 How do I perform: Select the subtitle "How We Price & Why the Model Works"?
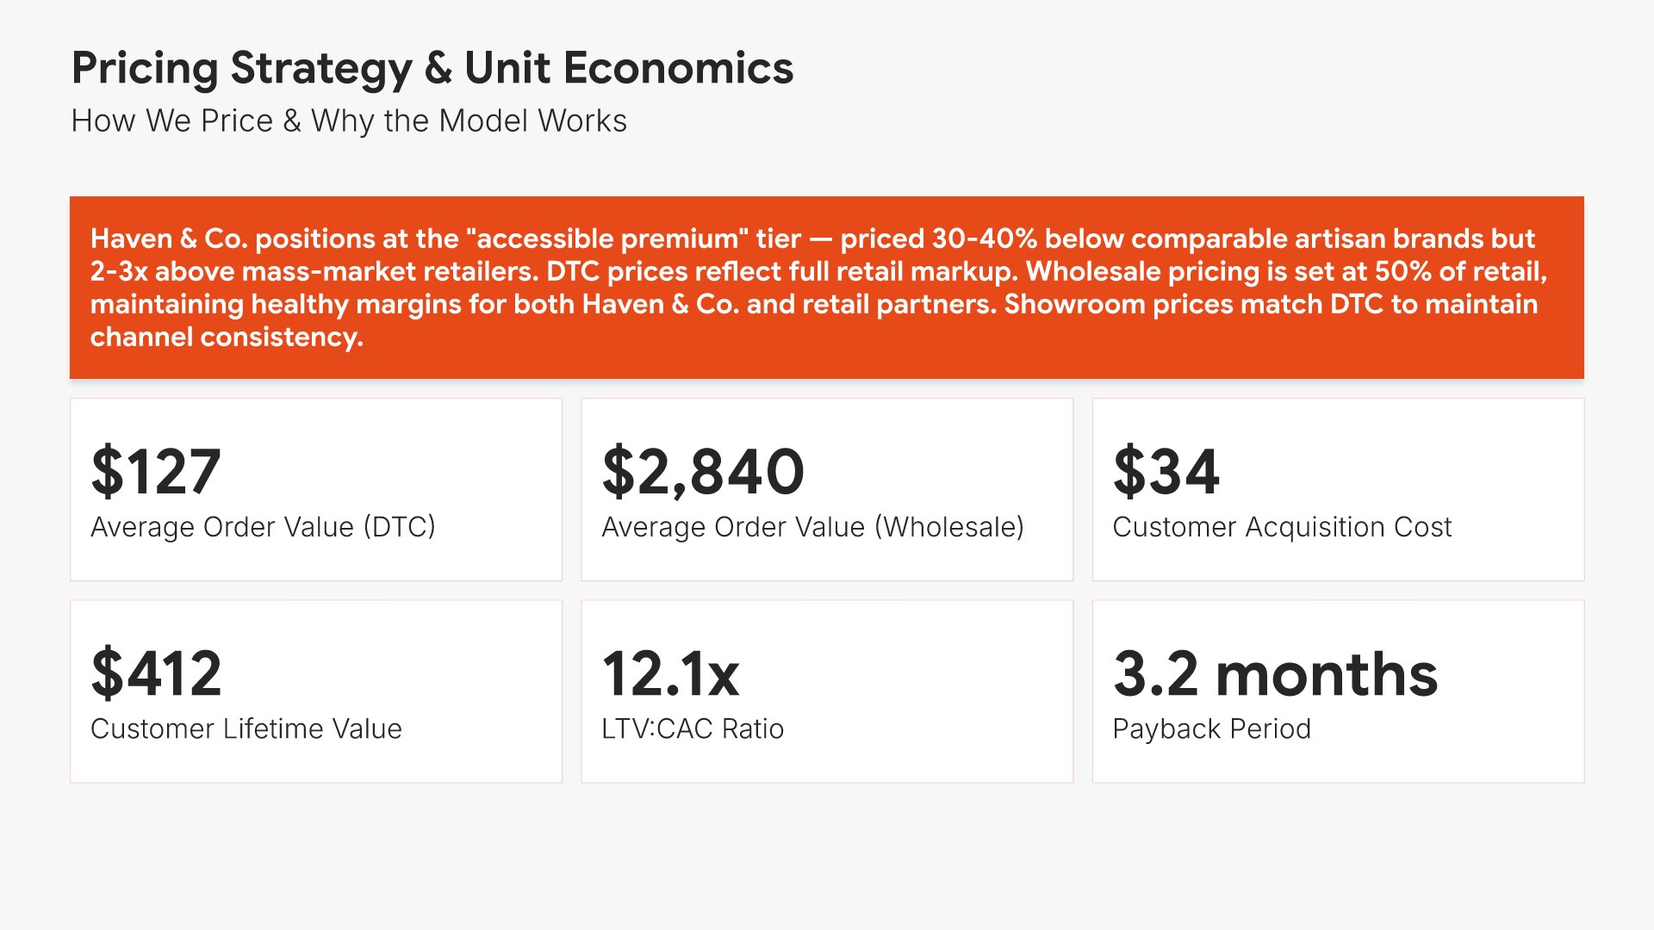[x=349, y=121]
